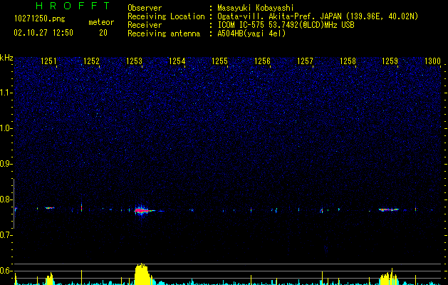Click the HROFFT title text
Screen dimensions: 448x285
(x=73, y=6)
